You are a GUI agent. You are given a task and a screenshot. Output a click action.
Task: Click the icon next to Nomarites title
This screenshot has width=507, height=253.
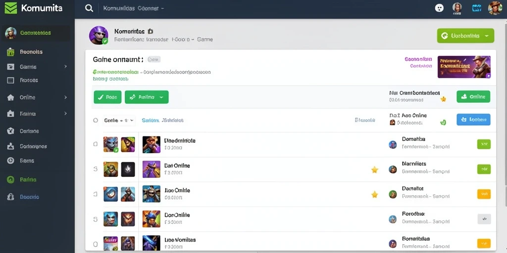(x=150, y=31)
